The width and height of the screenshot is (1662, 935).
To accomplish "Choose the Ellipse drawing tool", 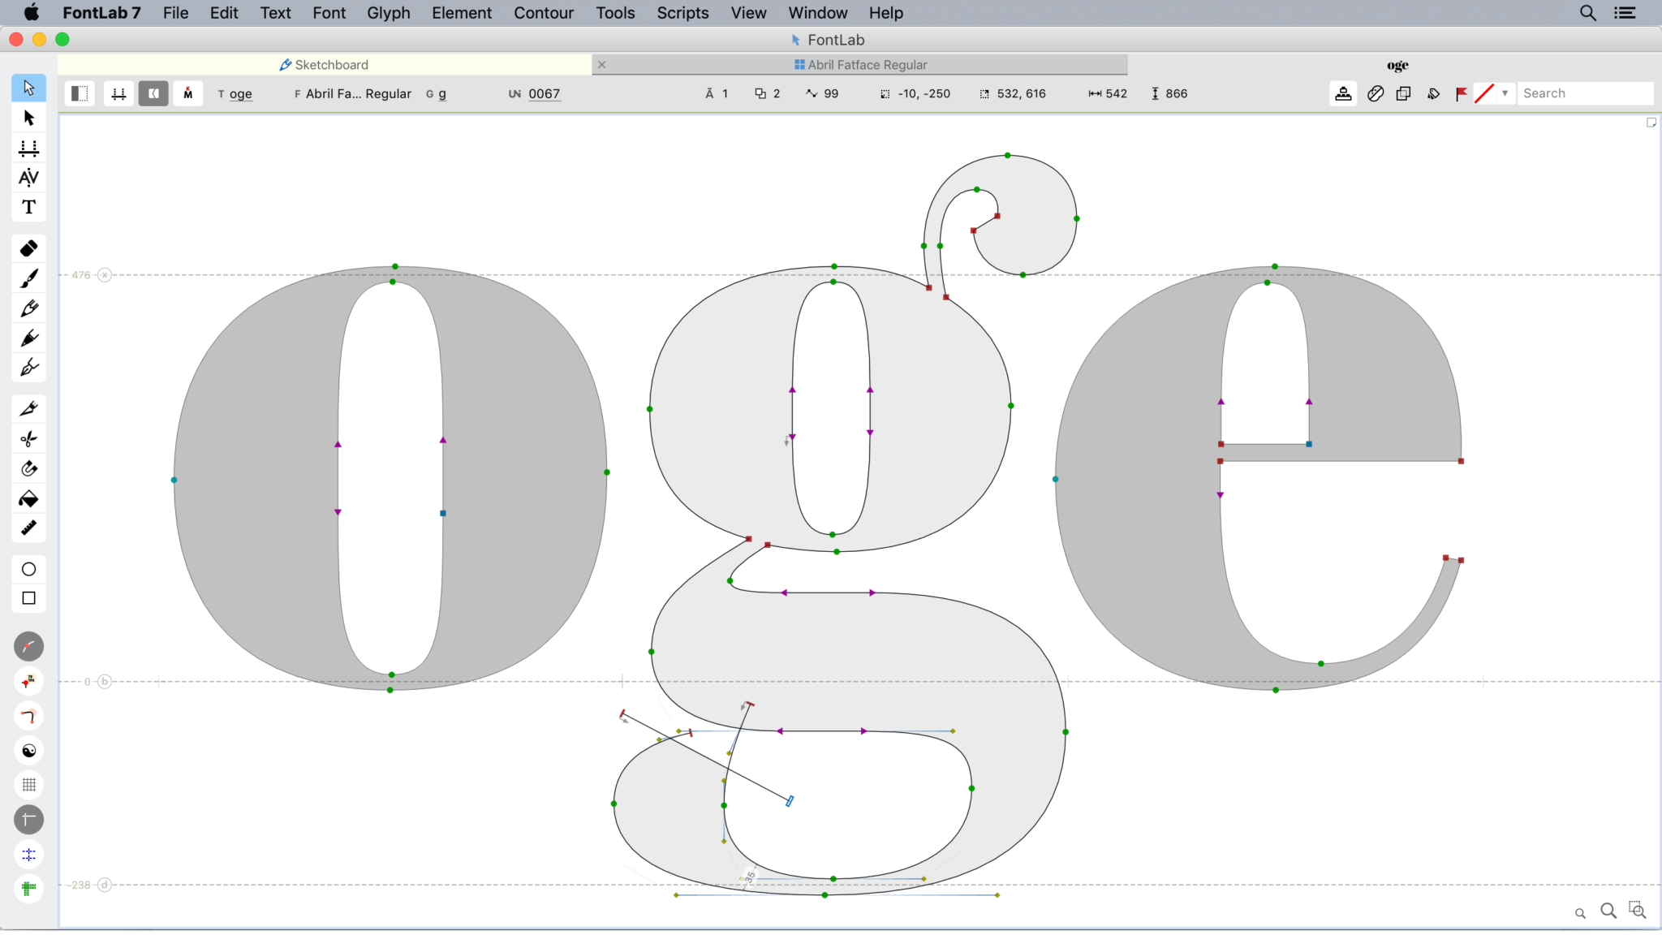I will 28,569.
